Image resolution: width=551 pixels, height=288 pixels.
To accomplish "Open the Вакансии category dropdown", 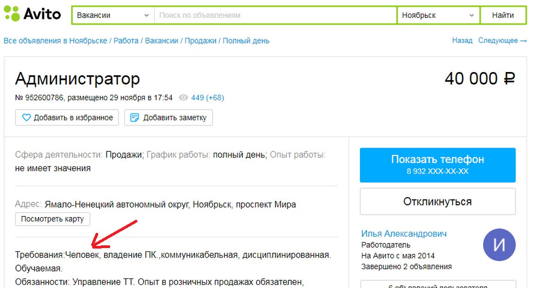I will (113, 15).
